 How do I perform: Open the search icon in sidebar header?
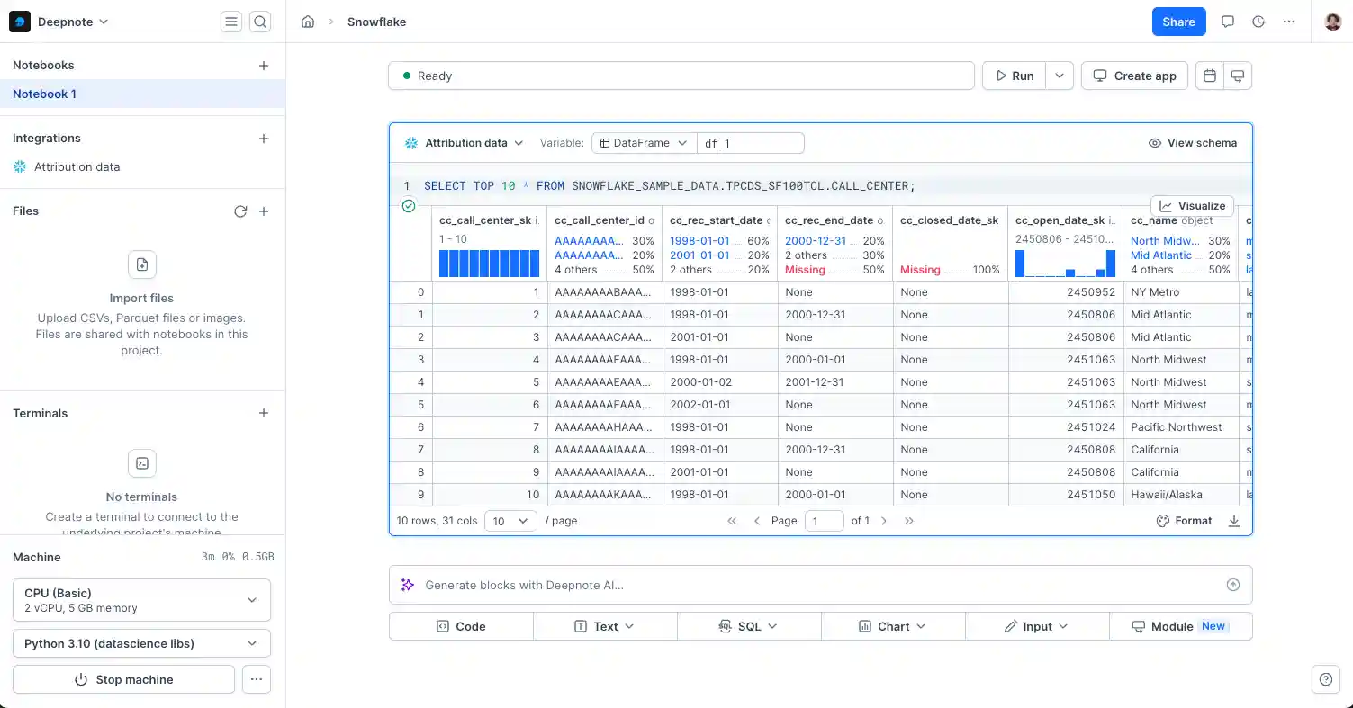coord(260,22)
